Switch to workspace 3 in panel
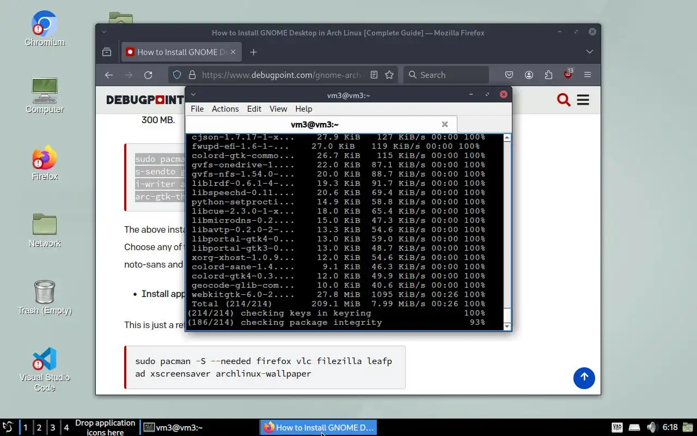This screenshot has height=436, width=697. [x=52, y=427]
